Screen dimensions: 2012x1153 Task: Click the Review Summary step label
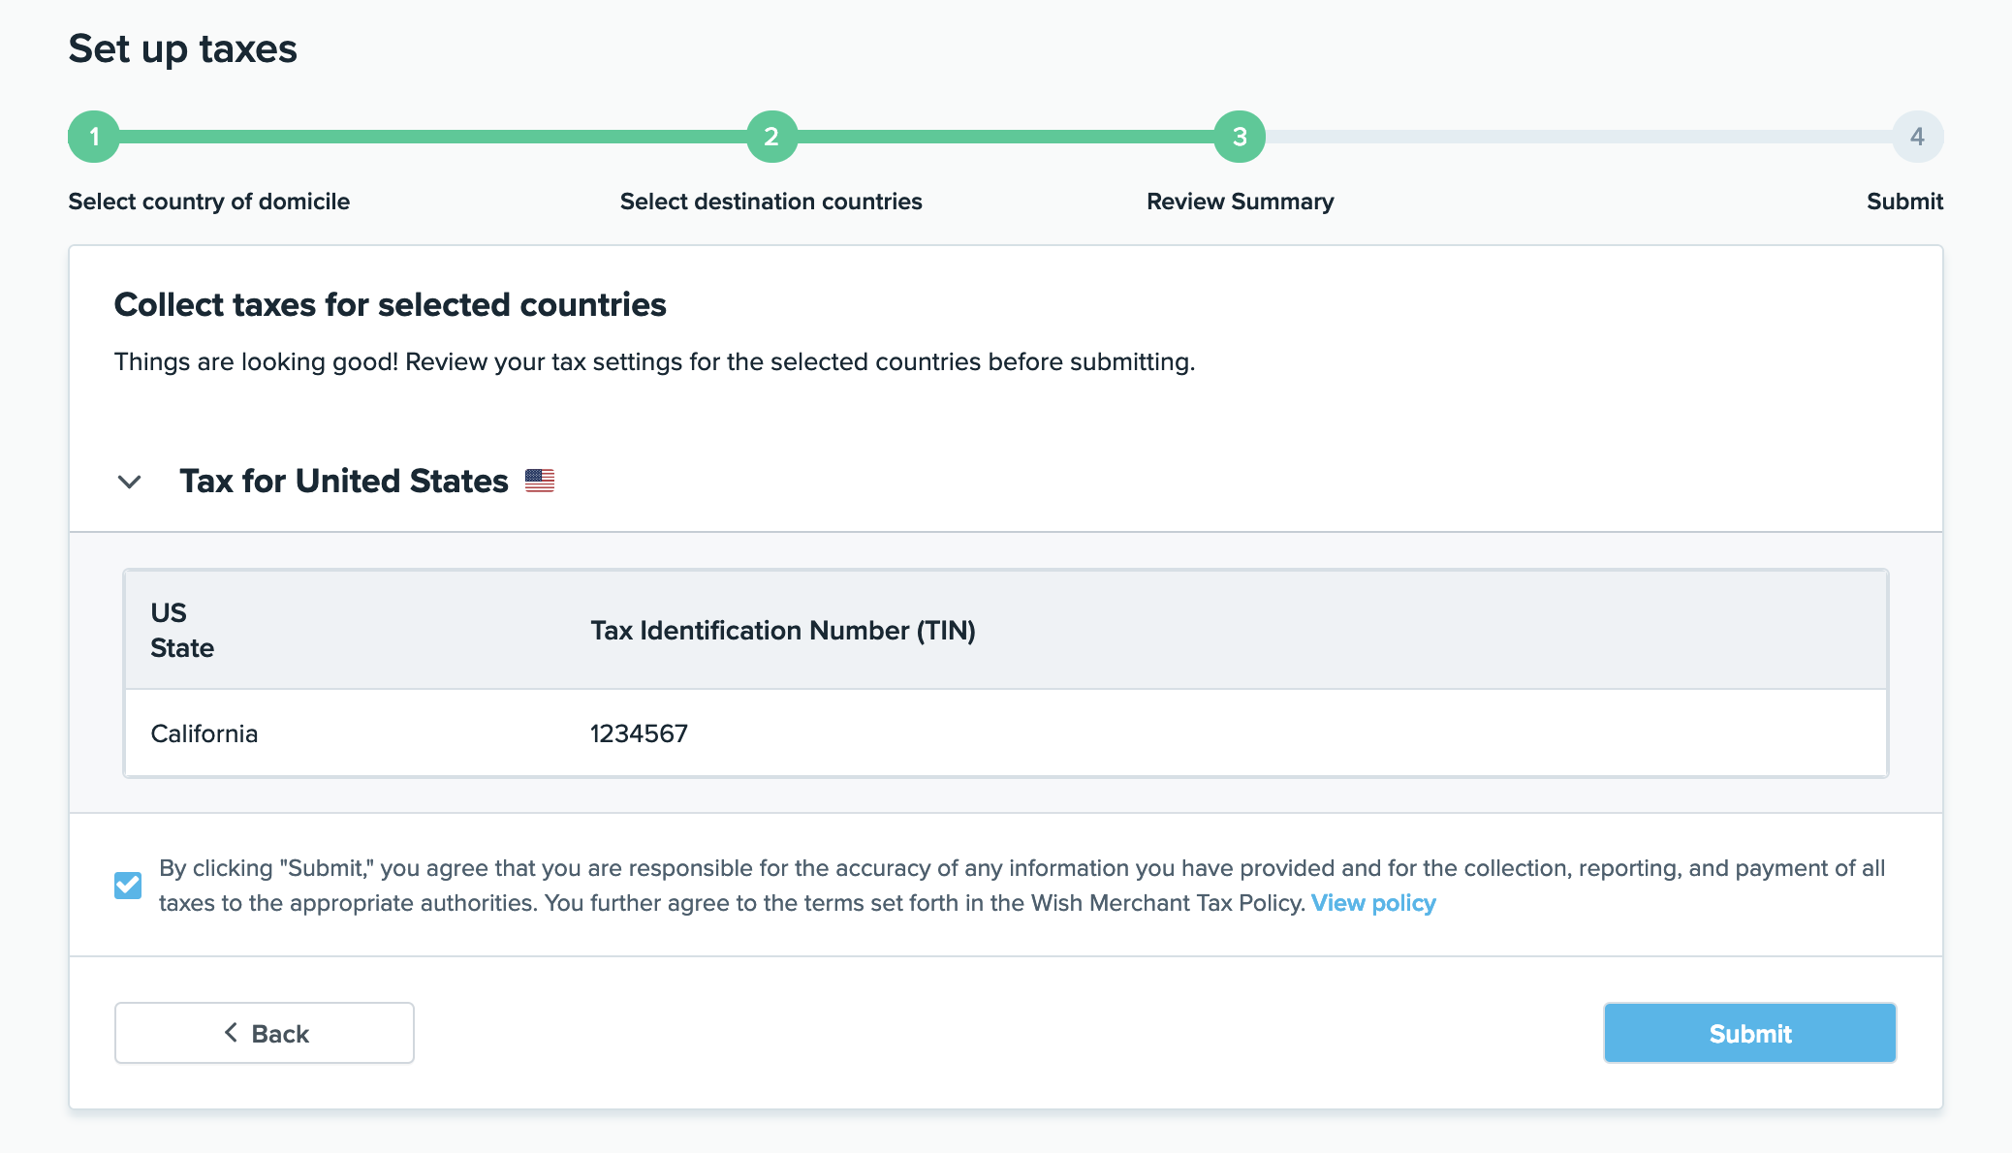tap(1240, 202)
